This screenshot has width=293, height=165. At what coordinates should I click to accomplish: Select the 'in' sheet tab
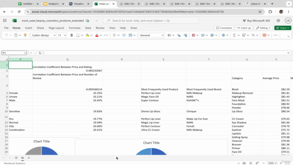(22, 158)
